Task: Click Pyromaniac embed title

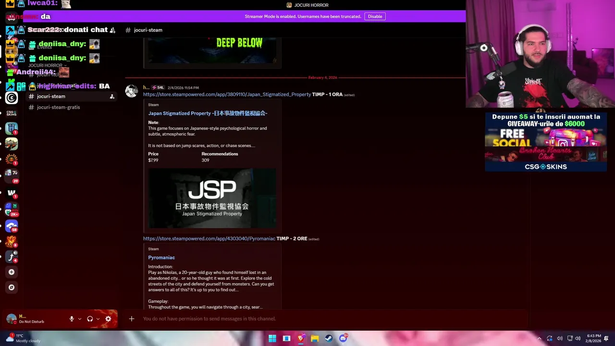Action: pos(161,258)
